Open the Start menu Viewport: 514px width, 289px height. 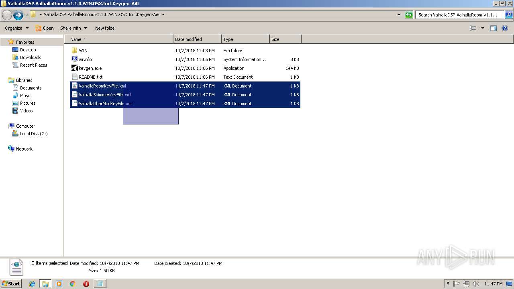point(11,284)
